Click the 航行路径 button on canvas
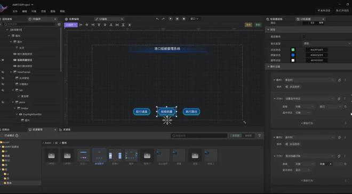 coord(191,112)
